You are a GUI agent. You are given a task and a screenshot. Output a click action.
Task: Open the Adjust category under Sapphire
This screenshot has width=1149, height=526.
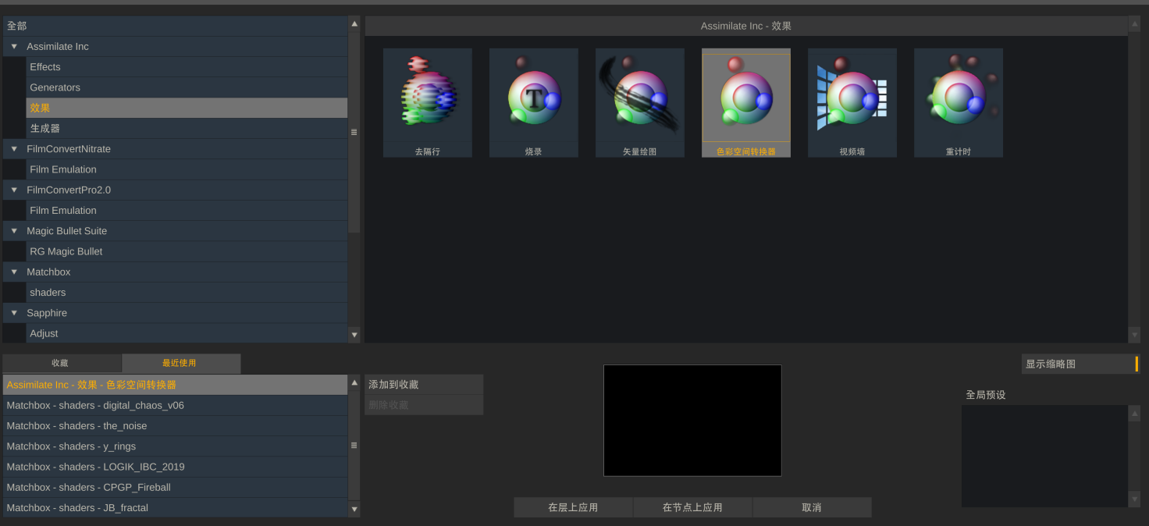187,333
